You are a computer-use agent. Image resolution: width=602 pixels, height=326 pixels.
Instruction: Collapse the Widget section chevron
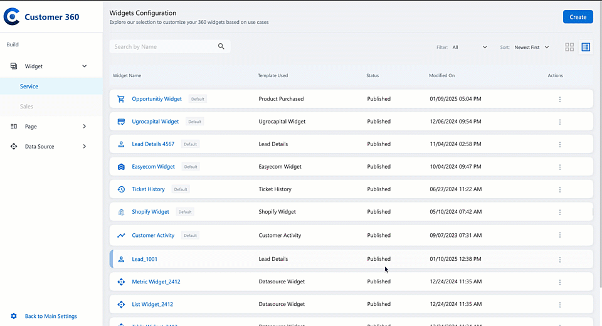(85, 66)
